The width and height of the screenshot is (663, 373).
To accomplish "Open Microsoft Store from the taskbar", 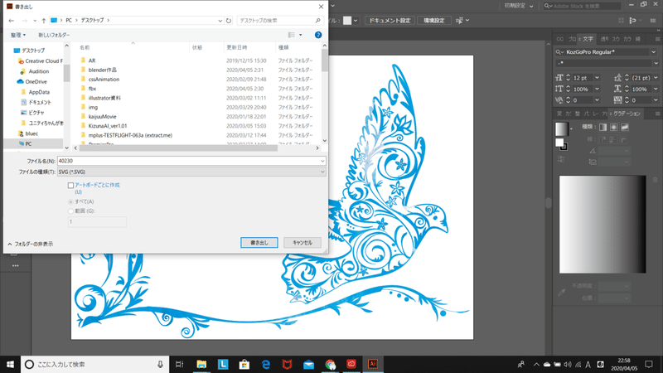I will point(244,364).
